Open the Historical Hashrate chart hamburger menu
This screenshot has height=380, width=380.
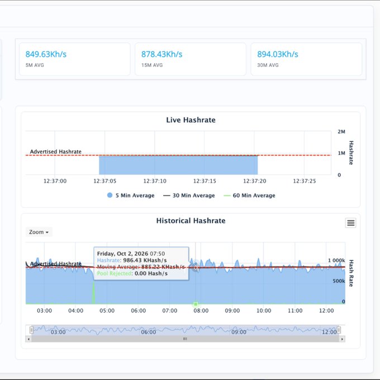[350, 223]
